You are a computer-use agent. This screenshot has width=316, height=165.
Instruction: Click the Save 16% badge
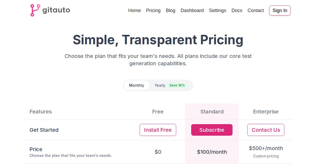[177, 85]
